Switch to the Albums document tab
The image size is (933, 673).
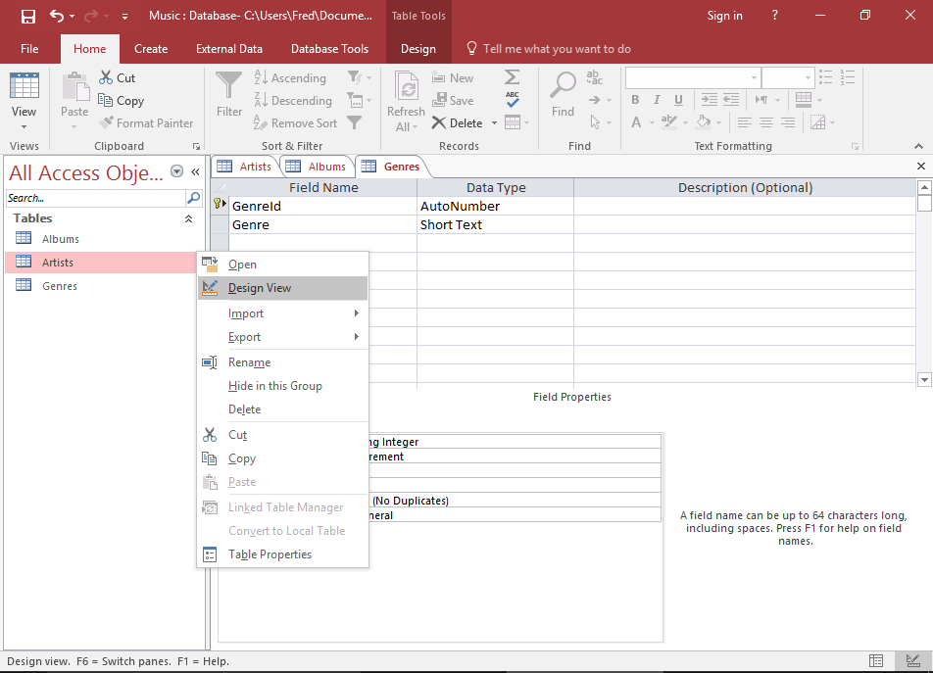tap(317, 167)
